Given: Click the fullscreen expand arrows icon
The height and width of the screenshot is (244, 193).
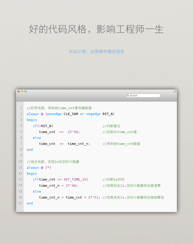Looking at the screenshot, I should pyautogui.click(x=175, y=91).
